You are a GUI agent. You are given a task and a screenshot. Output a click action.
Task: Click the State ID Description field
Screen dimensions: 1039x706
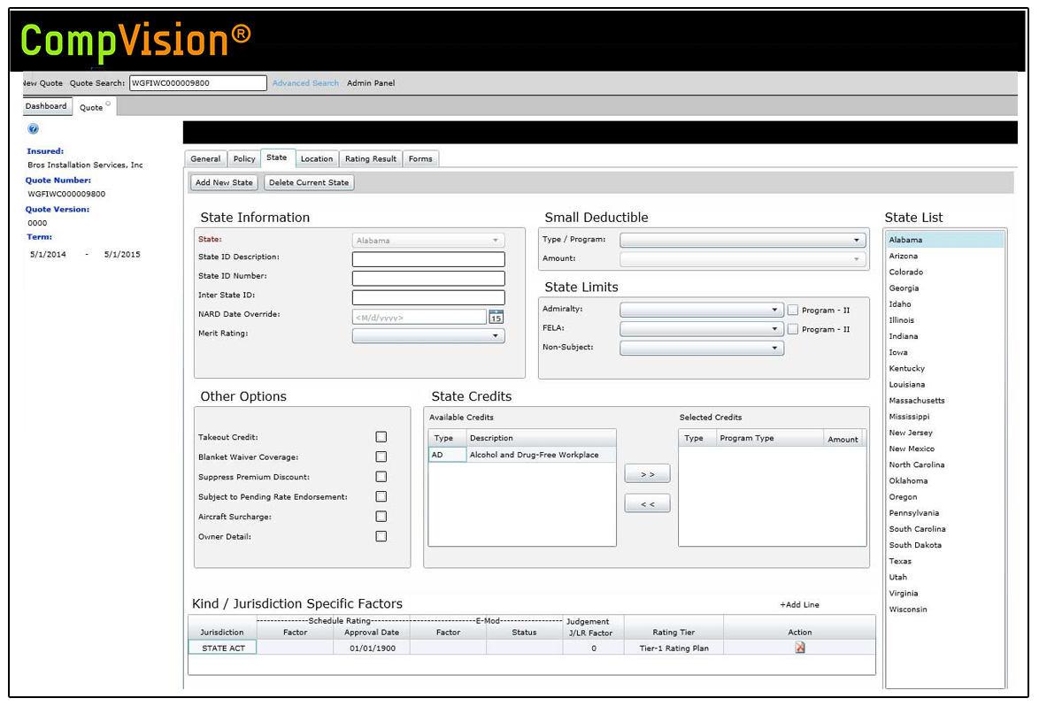(428, 259)
